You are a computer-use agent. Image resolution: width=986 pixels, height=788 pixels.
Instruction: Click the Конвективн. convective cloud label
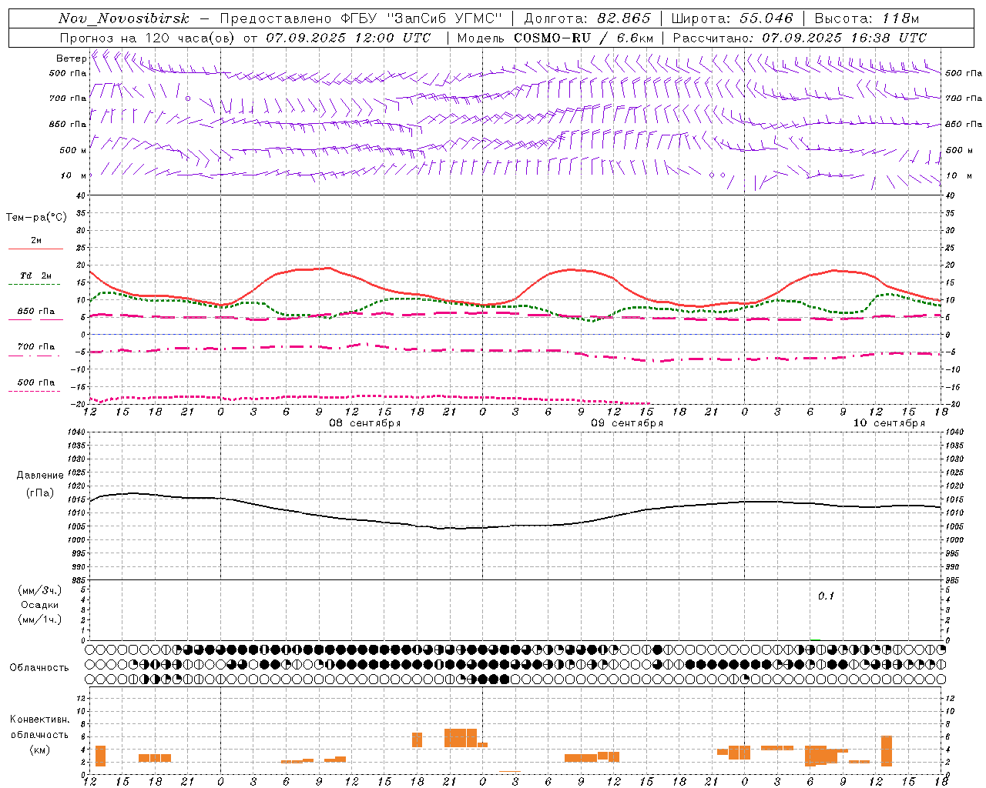[39, 720]
